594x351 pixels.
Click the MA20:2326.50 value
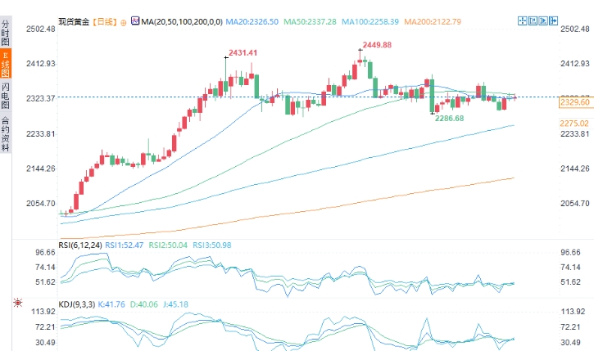252,22
